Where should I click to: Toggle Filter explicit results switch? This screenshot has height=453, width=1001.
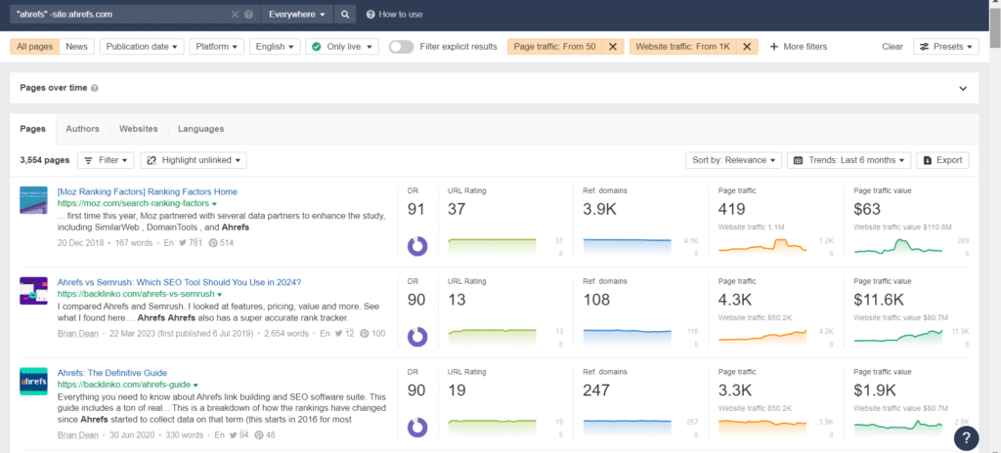pyautogui.click(x=402, y=47)
